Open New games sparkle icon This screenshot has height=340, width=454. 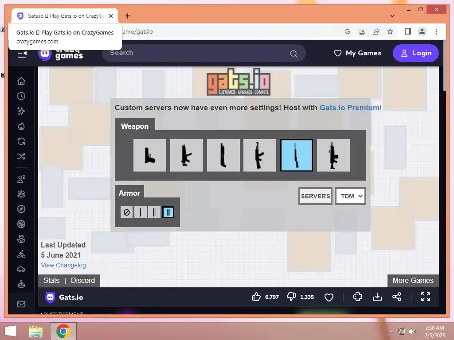click(x=21, y=111)
